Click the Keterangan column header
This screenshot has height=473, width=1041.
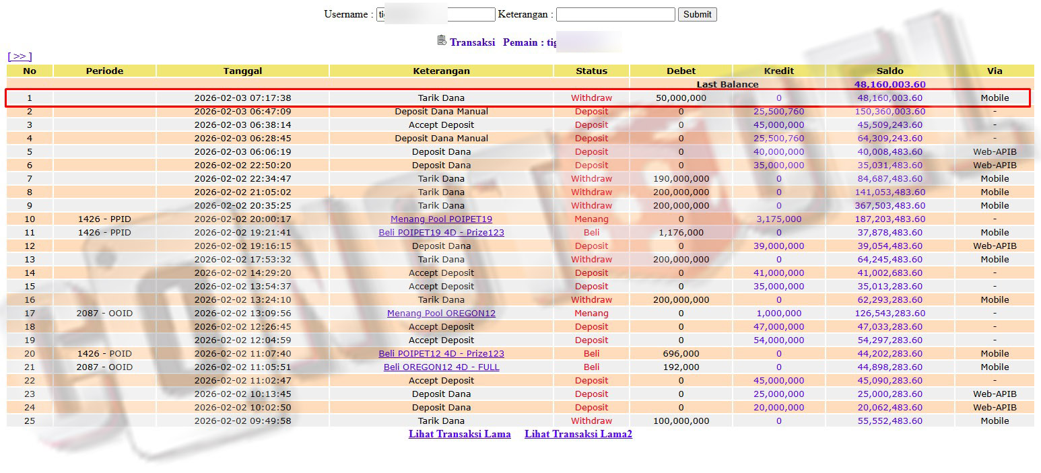click(x=441, y=71)
